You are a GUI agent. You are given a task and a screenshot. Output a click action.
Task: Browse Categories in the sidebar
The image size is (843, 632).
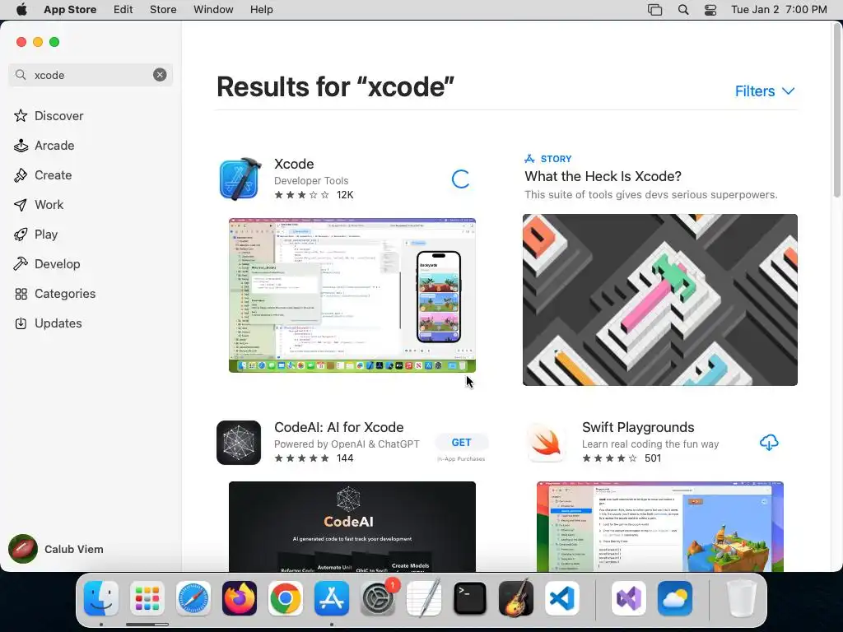click(55, 293)
